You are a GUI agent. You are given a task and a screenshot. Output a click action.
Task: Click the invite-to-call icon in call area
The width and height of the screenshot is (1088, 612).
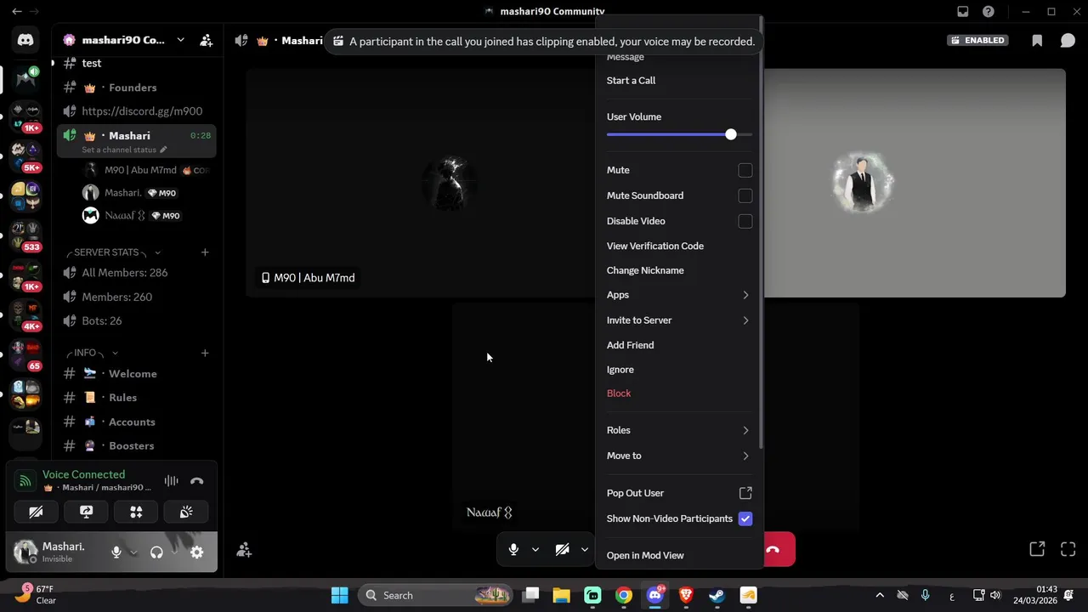(x=244, y=550)
